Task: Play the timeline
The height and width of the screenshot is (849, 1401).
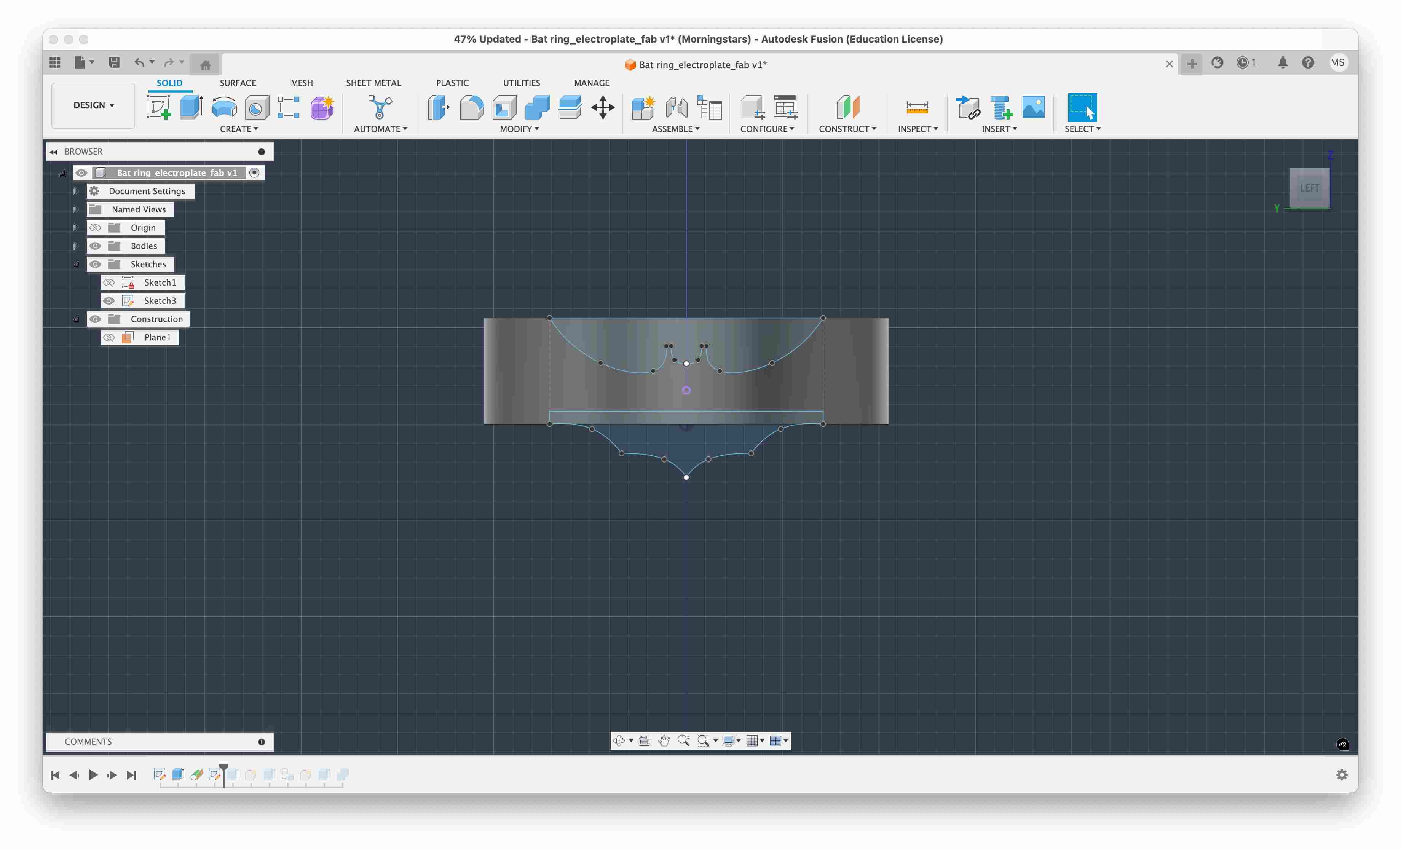Action: tap(93, 774)
